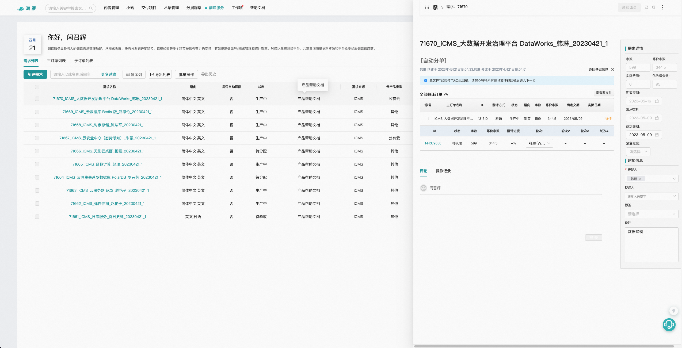The width and height of the screenshot is (682, 348).
Task: Select checkbox for row 71661
Action: 37,217
